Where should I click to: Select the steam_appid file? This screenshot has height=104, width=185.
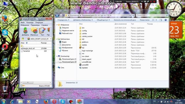[x=85, y=59]
